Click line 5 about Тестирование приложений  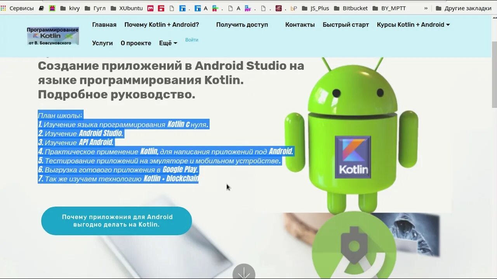pos(160,160)
